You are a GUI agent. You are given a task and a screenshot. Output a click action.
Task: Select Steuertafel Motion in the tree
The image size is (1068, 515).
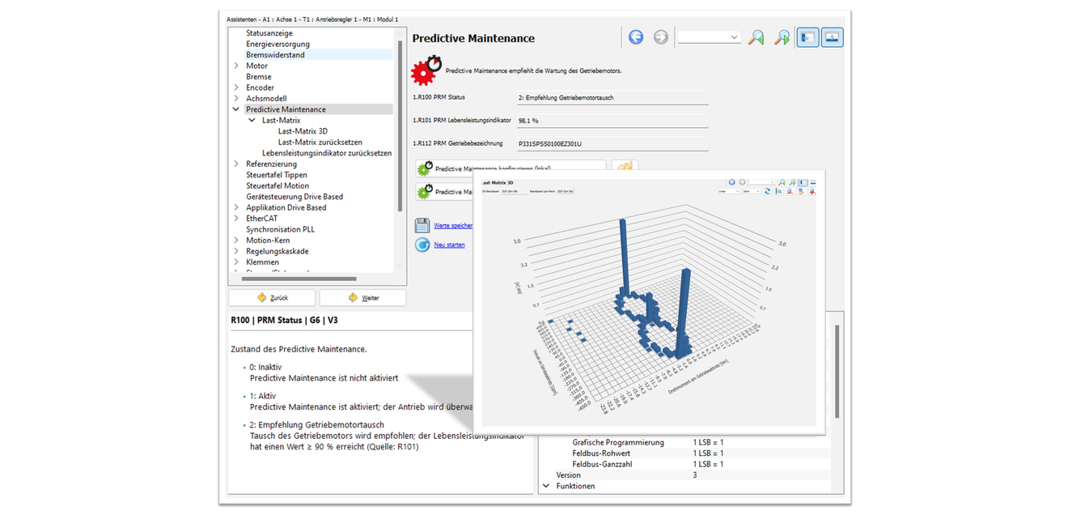pyautogui.click(x=278, y=185)
